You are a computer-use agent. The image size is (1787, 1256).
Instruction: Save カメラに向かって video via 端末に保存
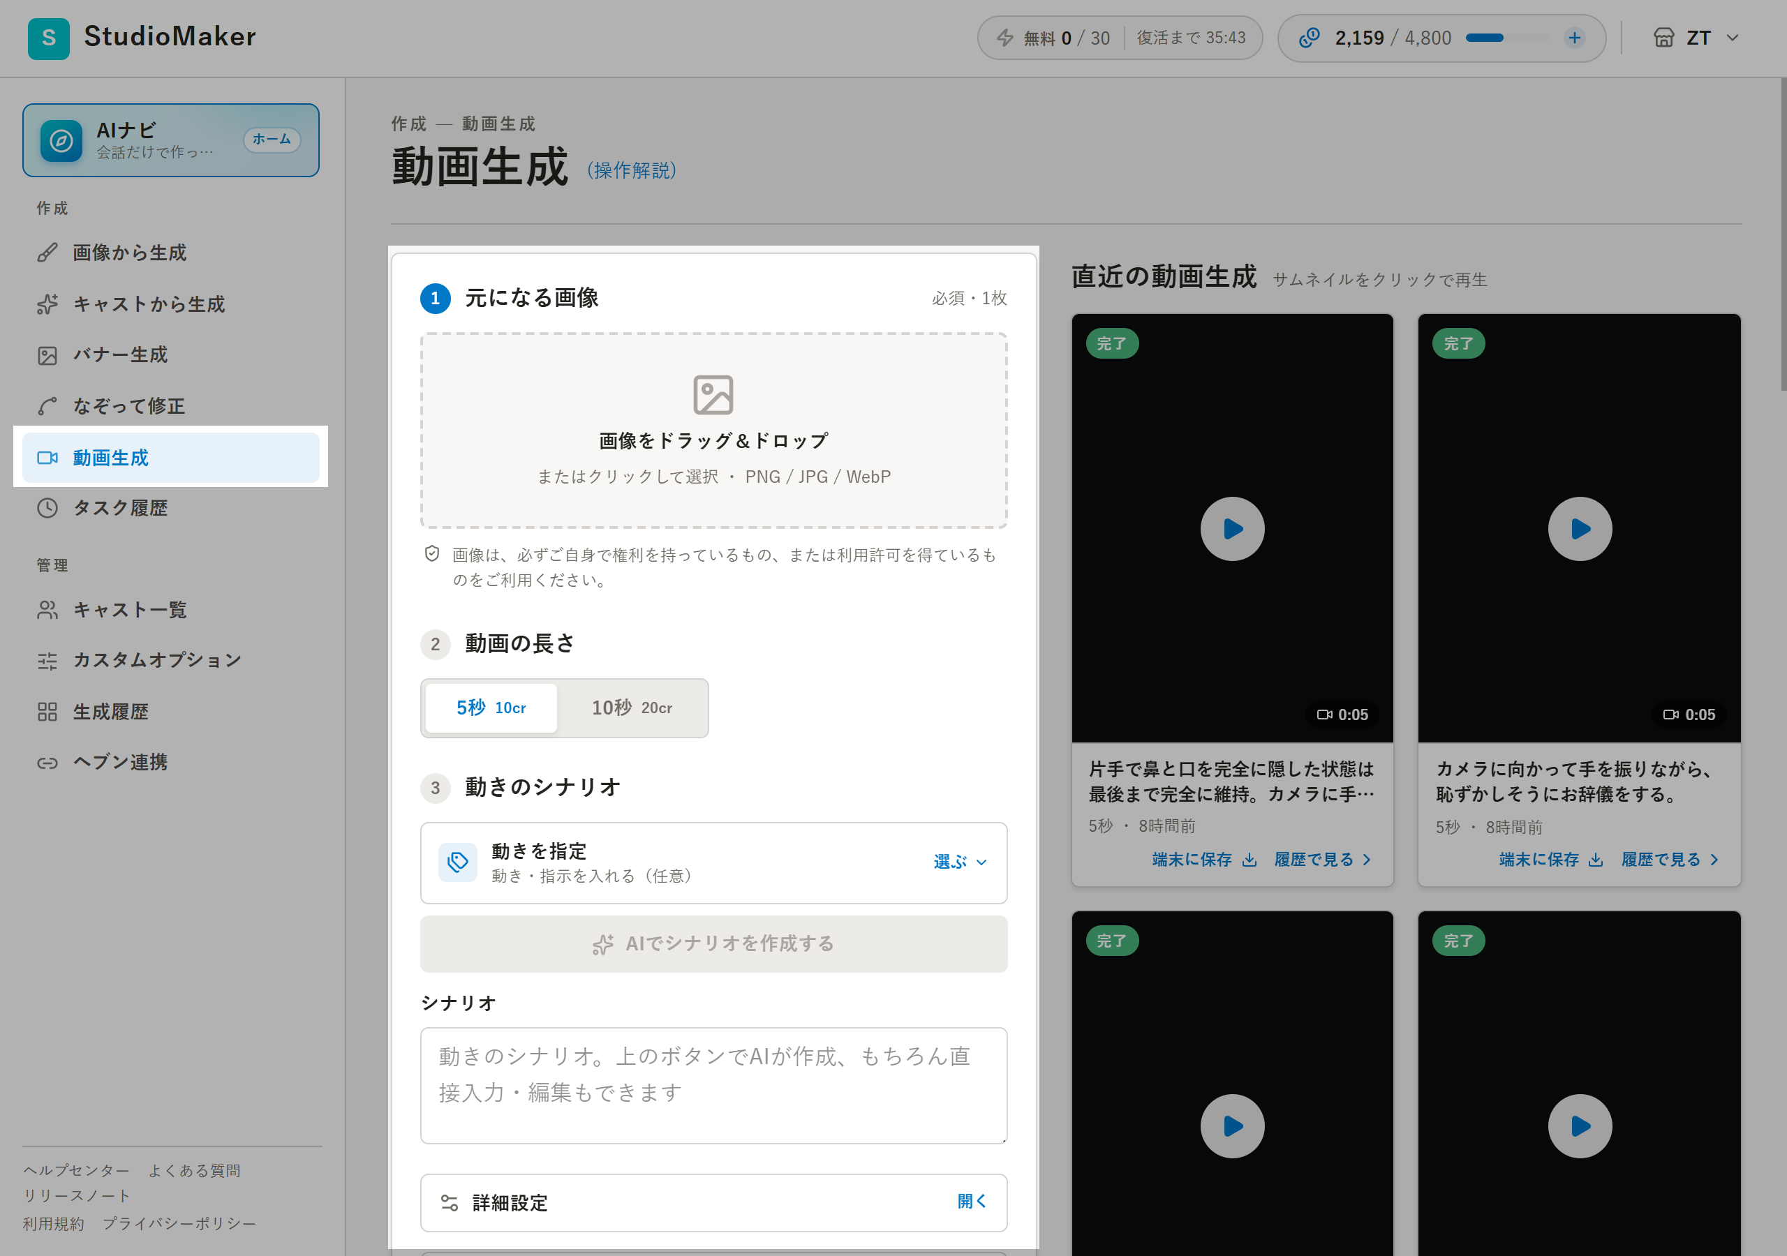[x=1551, y=860]
